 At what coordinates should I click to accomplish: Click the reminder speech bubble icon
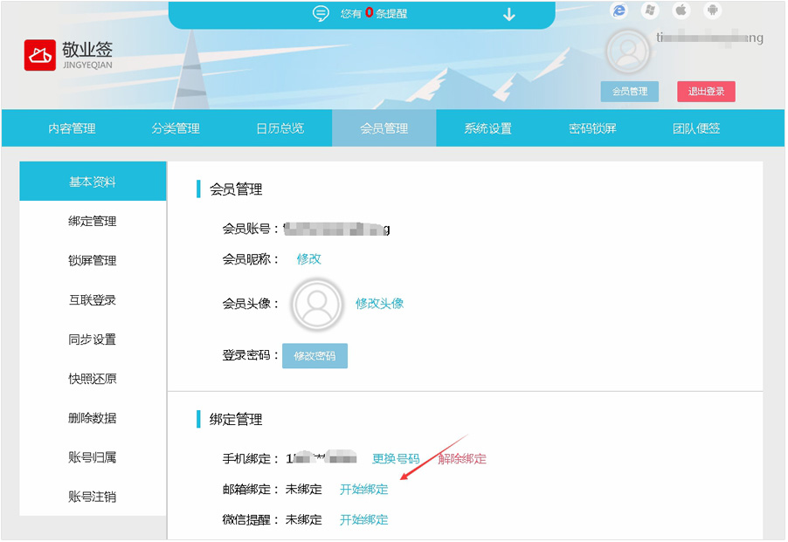point(321,14)
